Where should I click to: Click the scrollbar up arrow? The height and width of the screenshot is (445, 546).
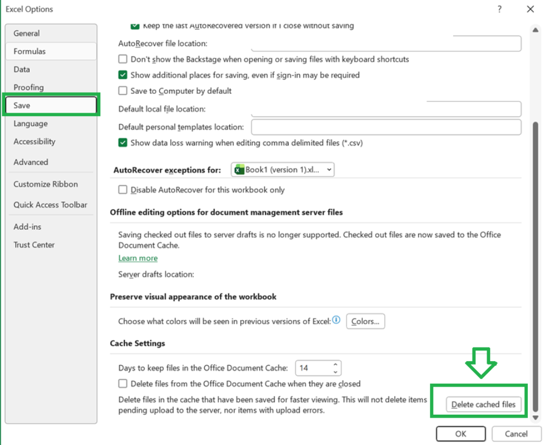535,30
